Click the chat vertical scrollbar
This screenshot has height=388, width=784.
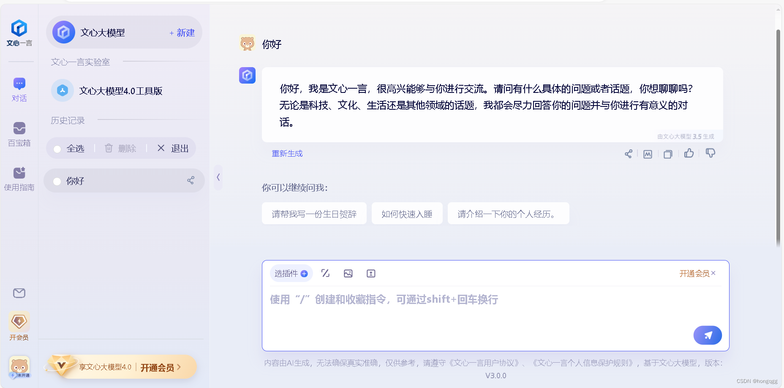tap(778, 137)
